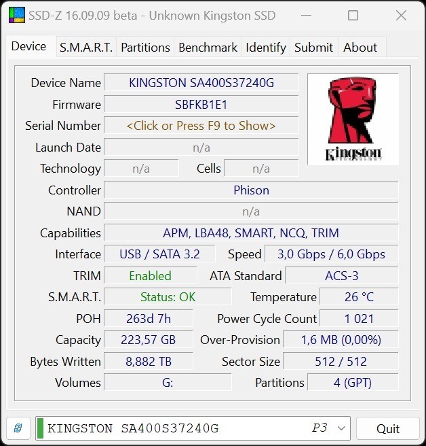Click the Temperature value 26 °C
The width and height of the screenshot is (426, 446).
coord(359,297)
